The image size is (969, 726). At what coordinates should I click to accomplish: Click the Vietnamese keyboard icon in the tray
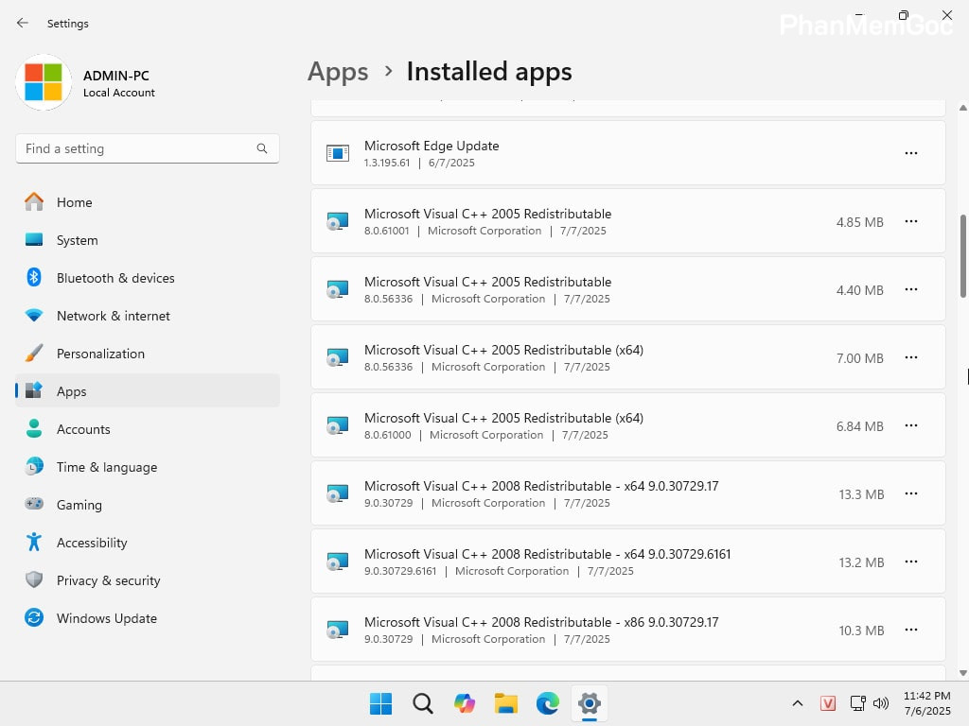(x=828, y=703)
